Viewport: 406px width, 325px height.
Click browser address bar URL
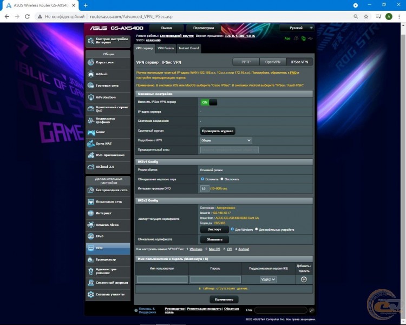(x=132, y=17)
